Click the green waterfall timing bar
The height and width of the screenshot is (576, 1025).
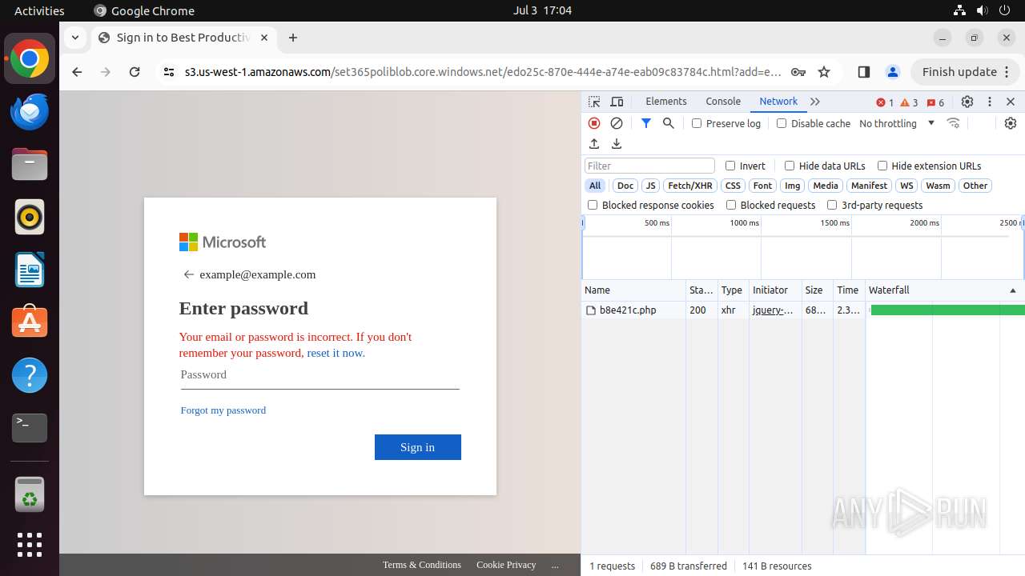coord(947,310)
